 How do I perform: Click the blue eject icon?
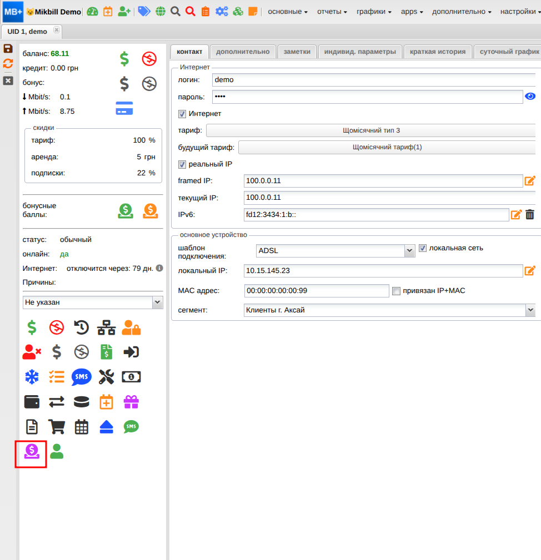pos(107,427)
